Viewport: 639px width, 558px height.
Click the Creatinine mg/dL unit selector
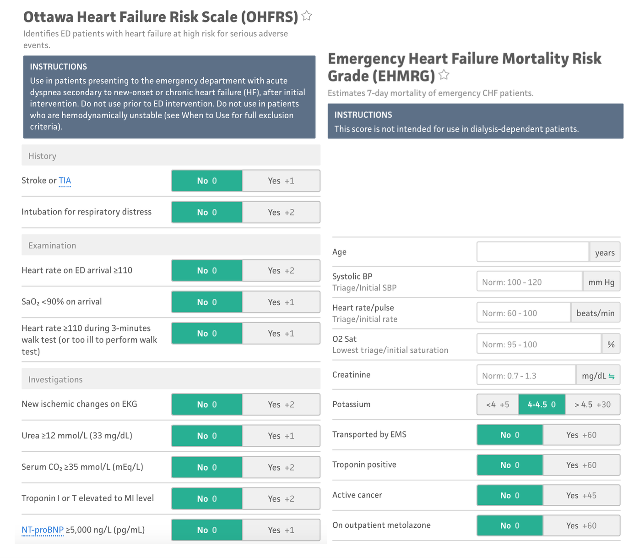(598, 376)
